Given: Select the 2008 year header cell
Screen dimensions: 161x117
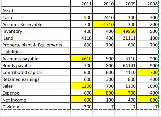Looking at the screenshot, I should [x=147, y=3].
